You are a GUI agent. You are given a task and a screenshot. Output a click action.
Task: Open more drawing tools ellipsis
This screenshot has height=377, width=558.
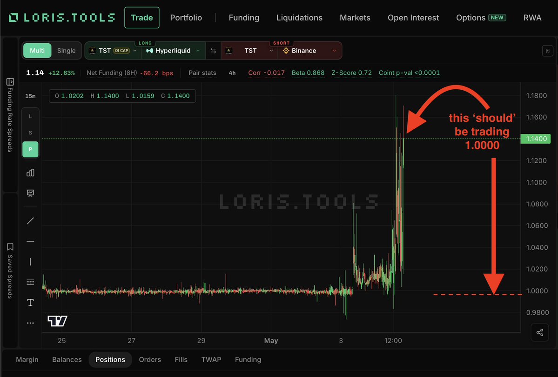pos(30,323)
